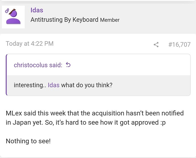Image resolution: width=196 pixels, height=158 pixels.
Task: Click the word 'Japan' in the post
Action: tap(22, 123)
